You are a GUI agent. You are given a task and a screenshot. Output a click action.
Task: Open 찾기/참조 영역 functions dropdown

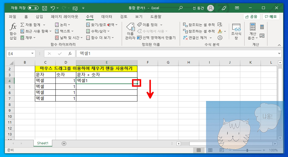point(102,25)
